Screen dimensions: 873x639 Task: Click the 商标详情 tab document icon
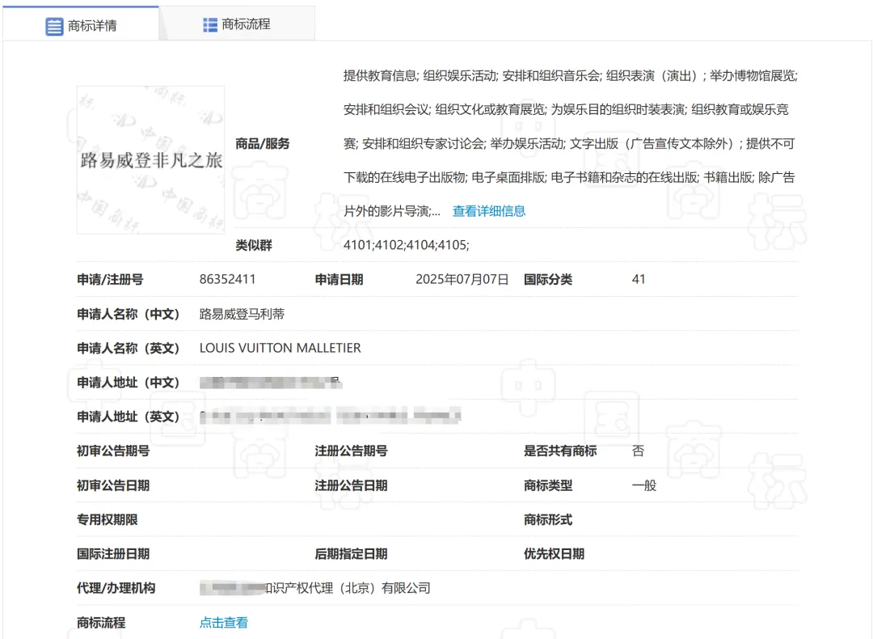[54, 26]
